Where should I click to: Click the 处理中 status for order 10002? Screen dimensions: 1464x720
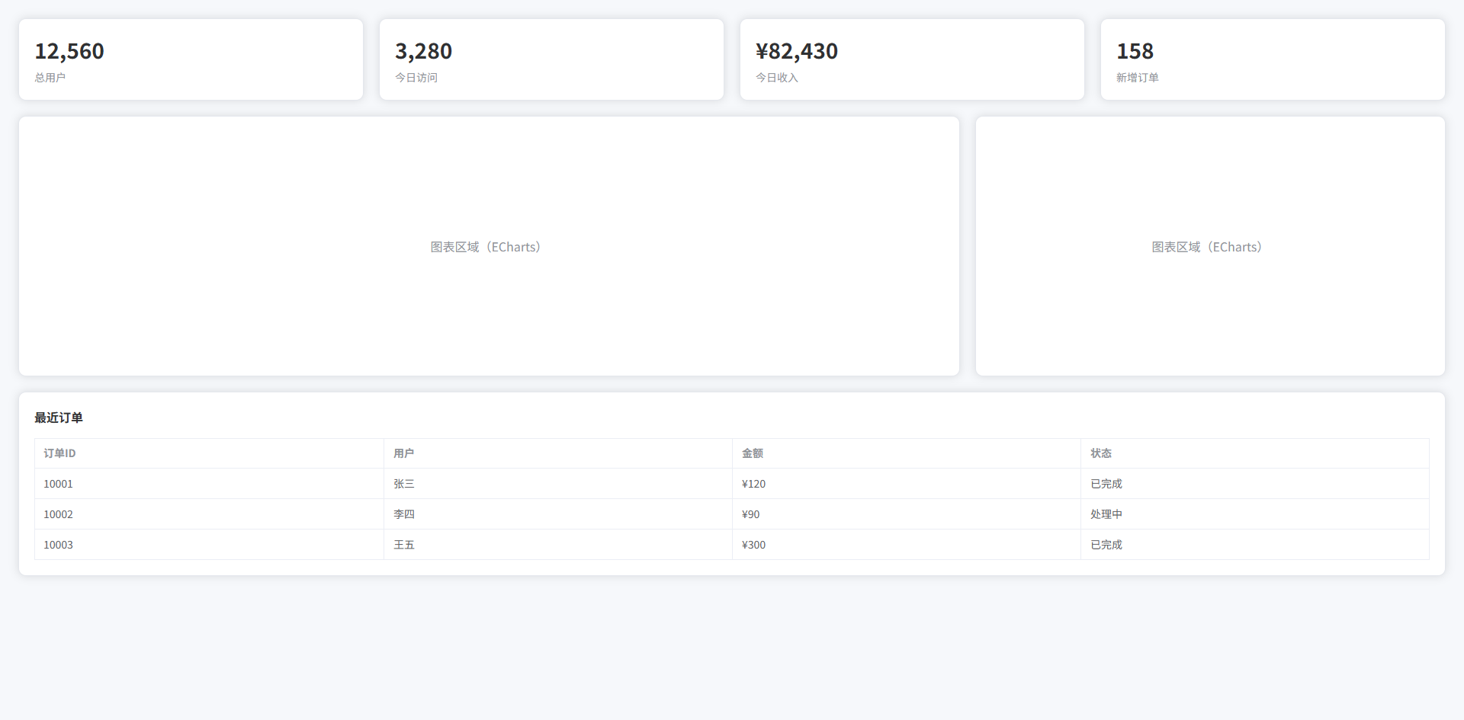pyautogui.click(x=1106, y=514)
